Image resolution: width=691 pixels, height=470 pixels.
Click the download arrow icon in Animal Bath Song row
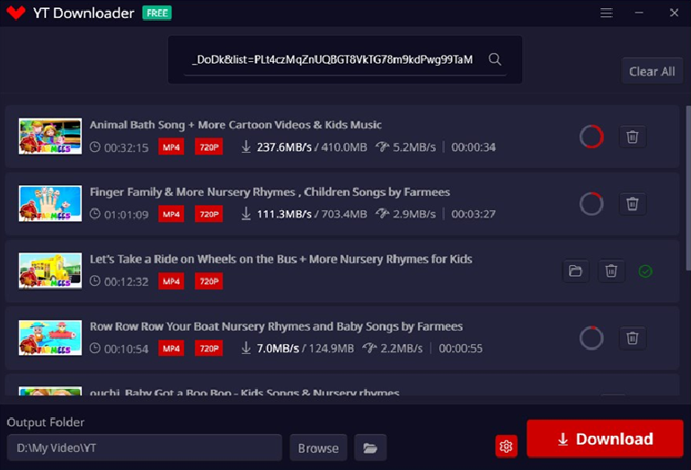click(246, 146)
